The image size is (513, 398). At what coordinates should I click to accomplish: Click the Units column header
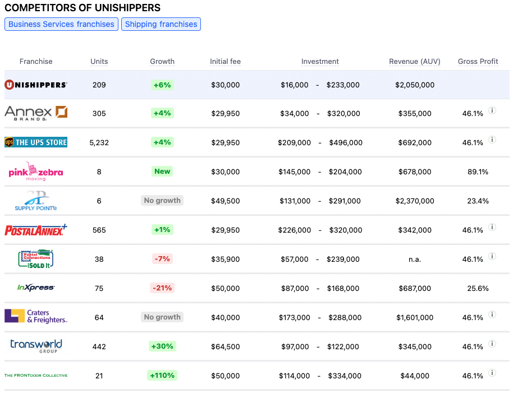coord(99,62)
